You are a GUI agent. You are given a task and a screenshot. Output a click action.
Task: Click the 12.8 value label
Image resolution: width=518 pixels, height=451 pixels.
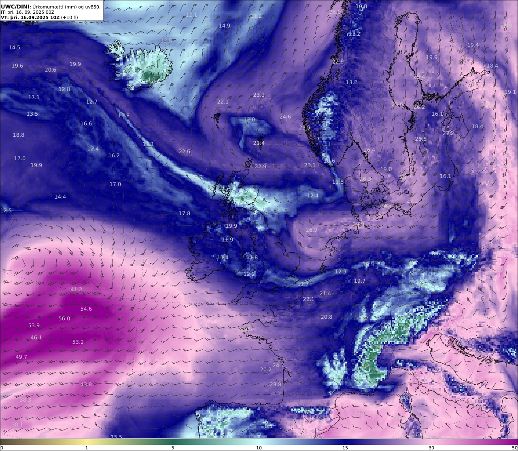(x=64, y=89)
